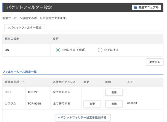The height and width of the screenshot is (122, 167).
Task: Collapse the パケットフィルター設定 chevron
Action: coord(9,28)
